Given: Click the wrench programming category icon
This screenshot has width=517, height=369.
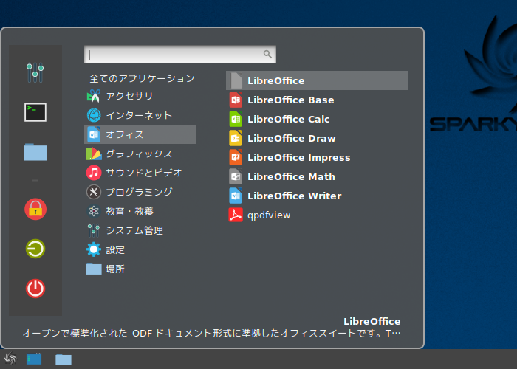Looking at the screenshot, I should point(94,192).
